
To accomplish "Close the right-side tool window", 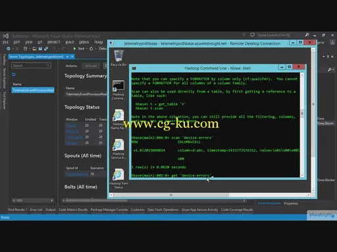I will point(332,56).
